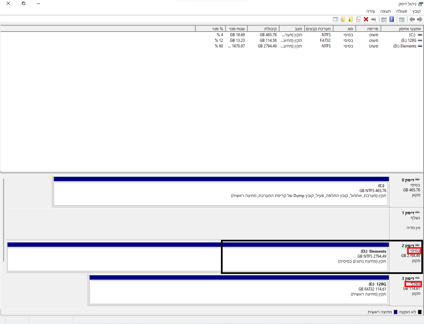The width and height of the screenshot is (424, 324).
Task: Click the Disk Management icon in the title bar
Action: click(x=420, y=4)
